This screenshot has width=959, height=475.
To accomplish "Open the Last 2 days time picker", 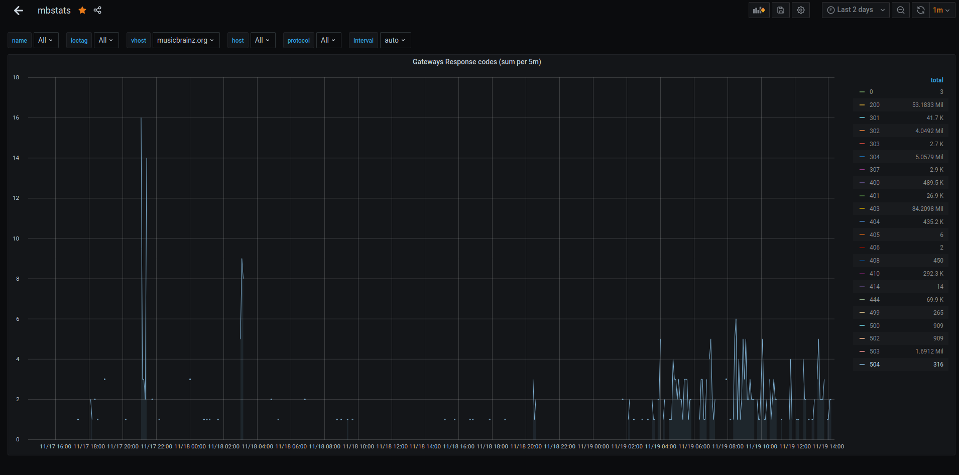I will pos(856,10).
